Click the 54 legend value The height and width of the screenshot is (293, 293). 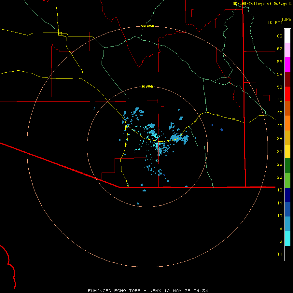pos(280,74)
